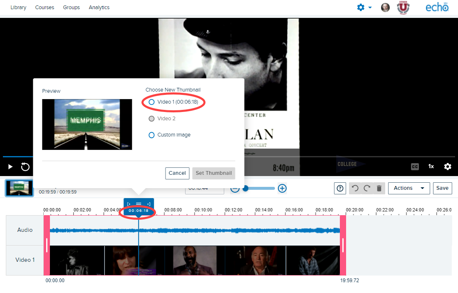The image size is (458, 293).
Task: Click the 00:10:00 timeline ruler mark
Action: tap(203, 210)
